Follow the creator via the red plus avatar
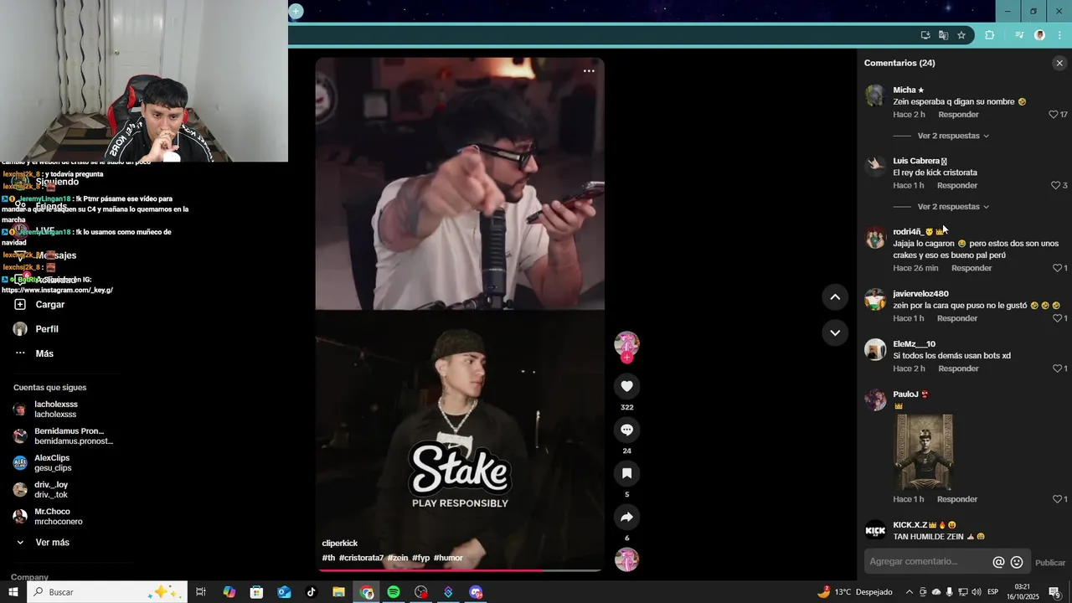Viewport: 1072px width, 603px height. pos(626,358)
